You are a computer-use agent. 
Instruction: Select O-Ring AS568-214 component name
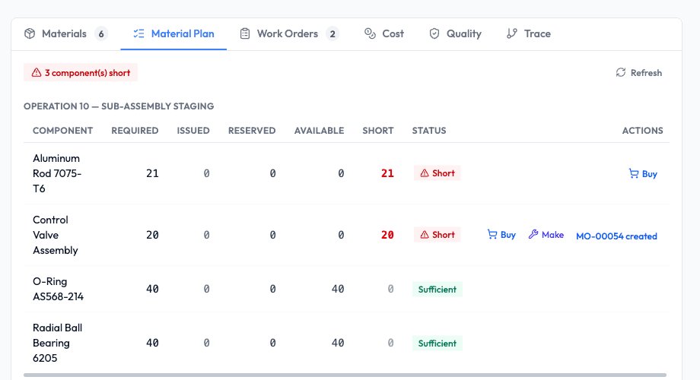(58, 289)
